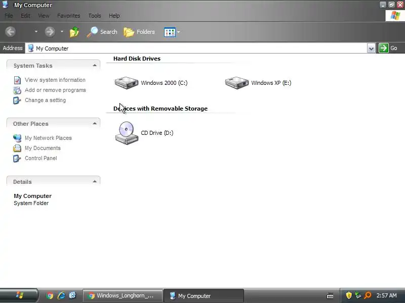The height and width of the screenshot is (303, 405).
Task: Click Change a setting link
Action: click(45, 100)
